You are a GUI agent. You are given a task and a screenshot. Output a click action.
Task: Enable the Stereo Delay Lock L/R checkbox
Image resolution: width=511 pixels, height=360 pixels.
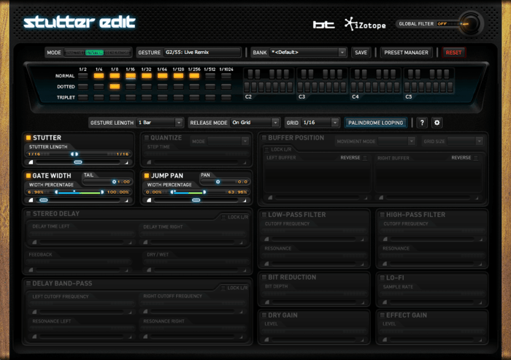pos(223,217)
